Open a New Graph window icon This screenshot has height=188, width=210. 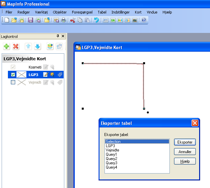pos(120,20)
